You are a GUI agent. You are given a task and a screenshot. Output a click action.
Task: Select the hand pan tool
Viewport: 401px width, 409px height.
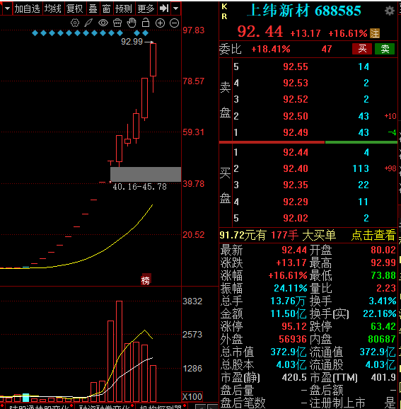[x=132, y=23]
